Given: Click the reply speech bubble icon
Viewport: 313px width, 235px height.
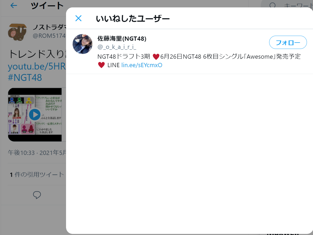Looking at the screenshot, I should tap(37, 195).
